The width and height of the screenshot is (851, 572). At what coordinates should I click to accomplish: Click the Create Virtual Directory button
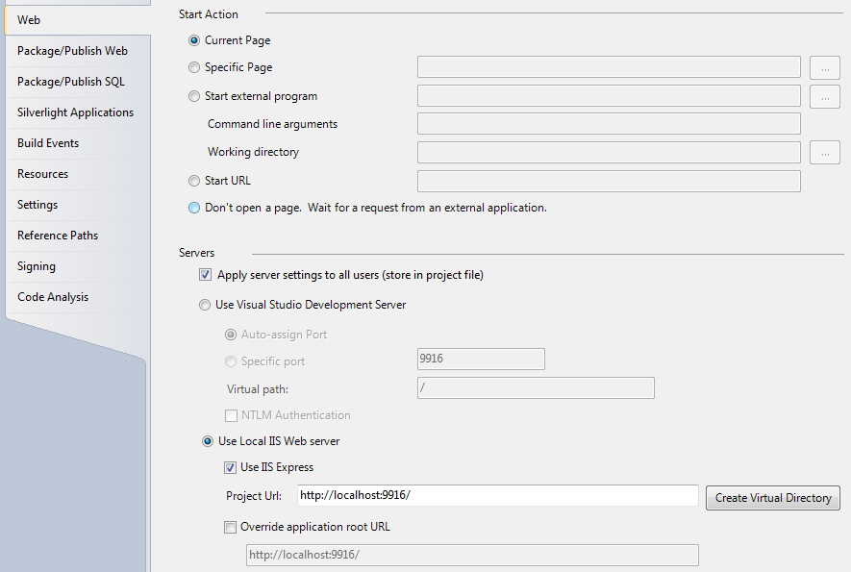click(772, 498)
